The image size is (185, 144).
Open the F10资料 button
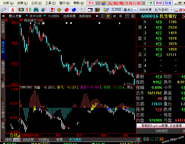point(54,16)
